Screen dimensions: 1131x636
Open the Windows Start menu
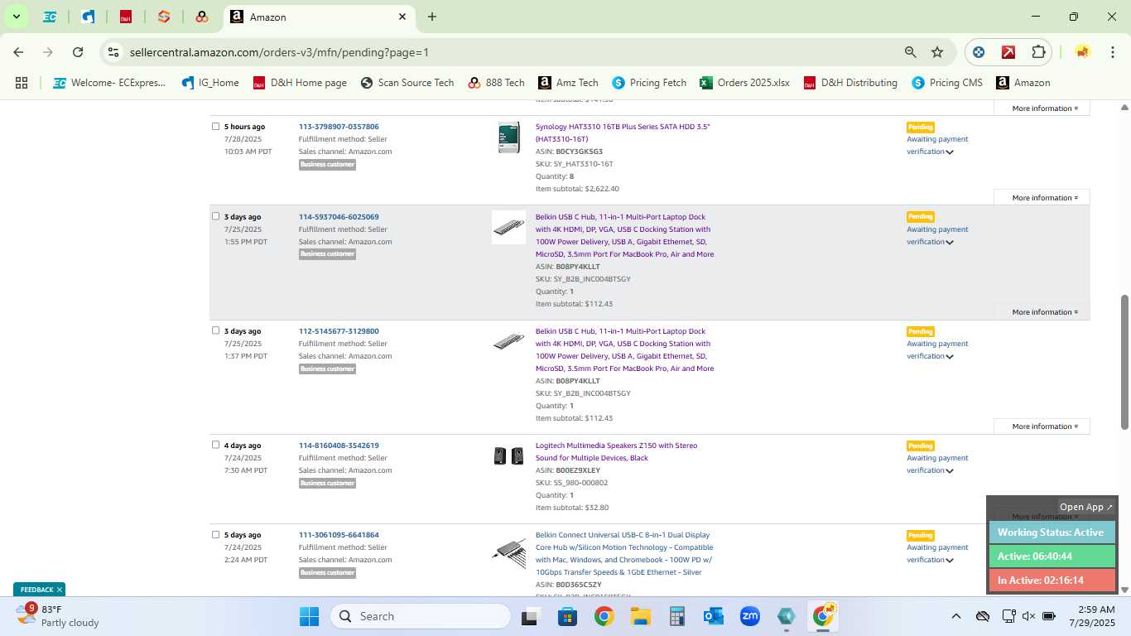pos(309,616)
